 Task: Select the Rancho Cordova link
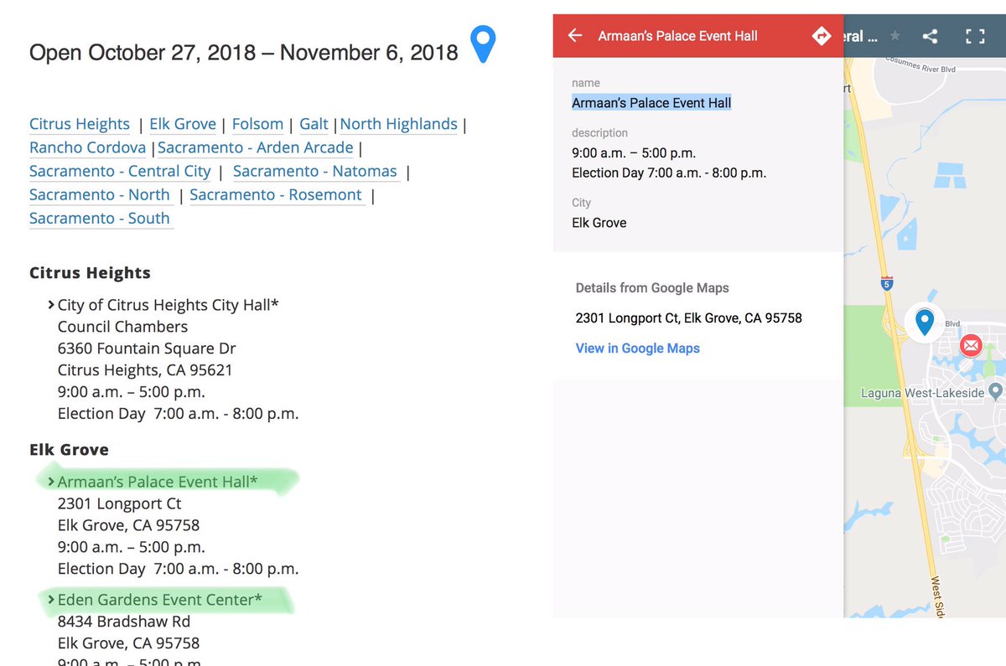[x=87, y=147]
